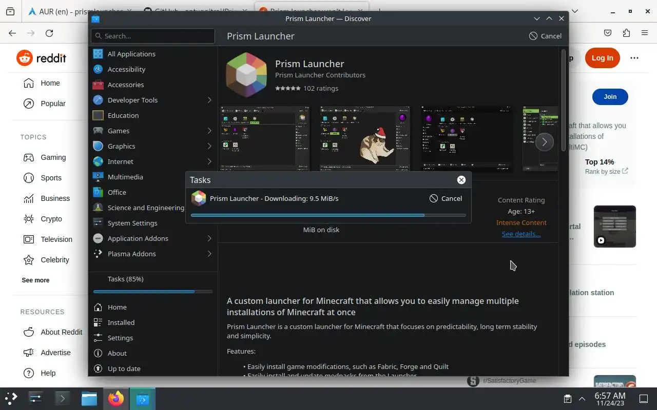
Task: Select the Accessories category icon
Action: coord(98,85)
